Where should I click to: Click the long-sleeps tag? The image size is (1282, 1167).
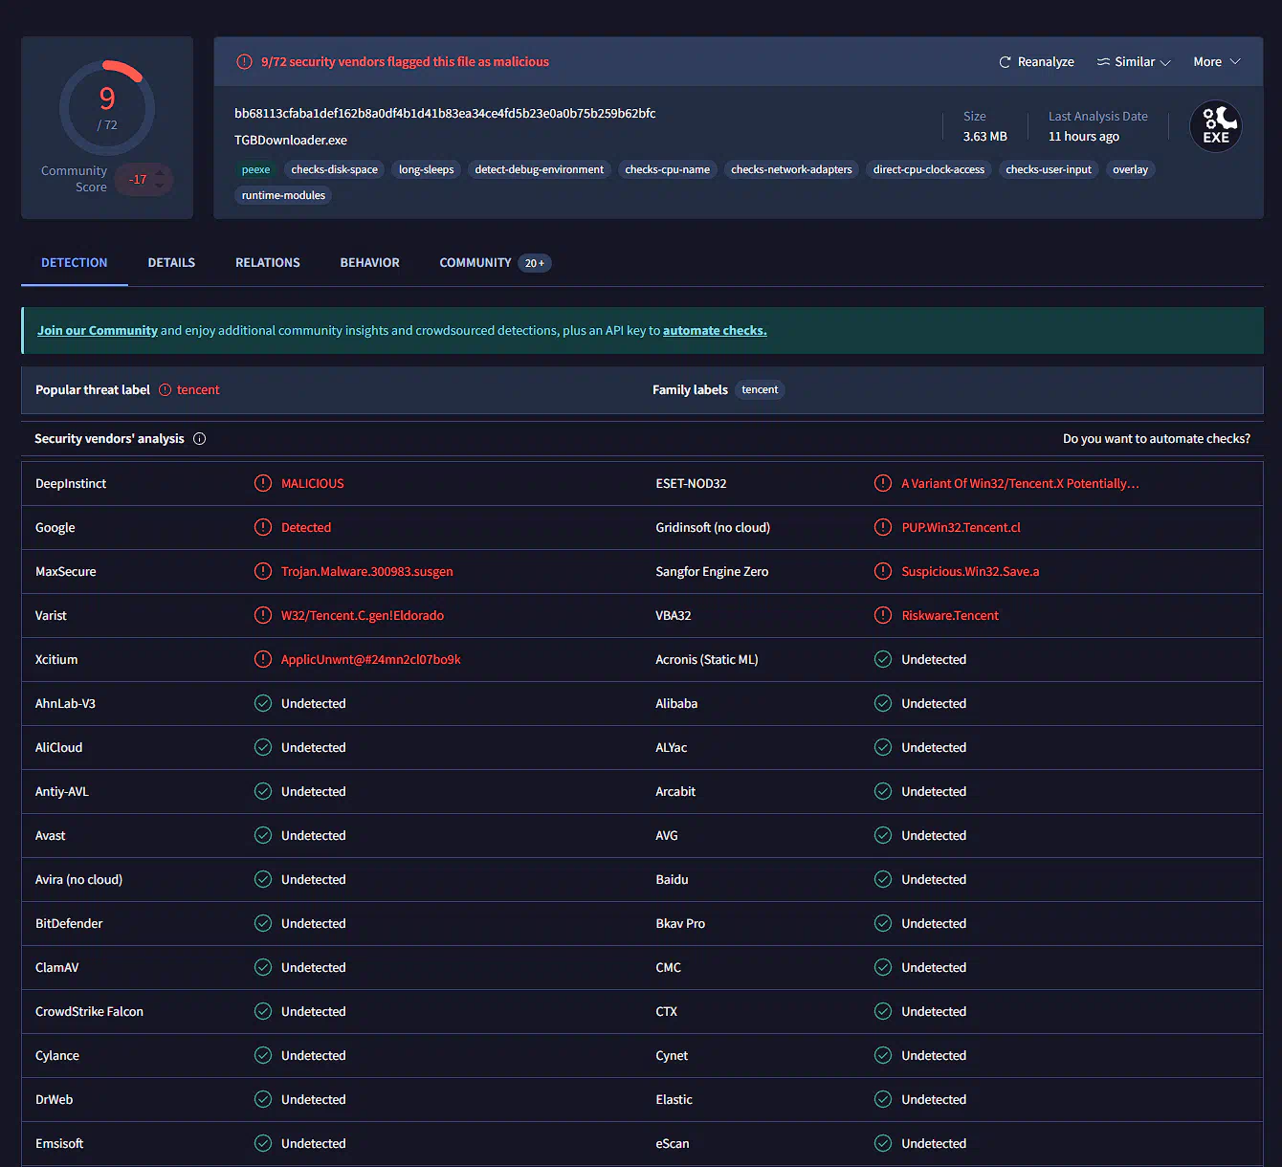(x=427, y=170)
